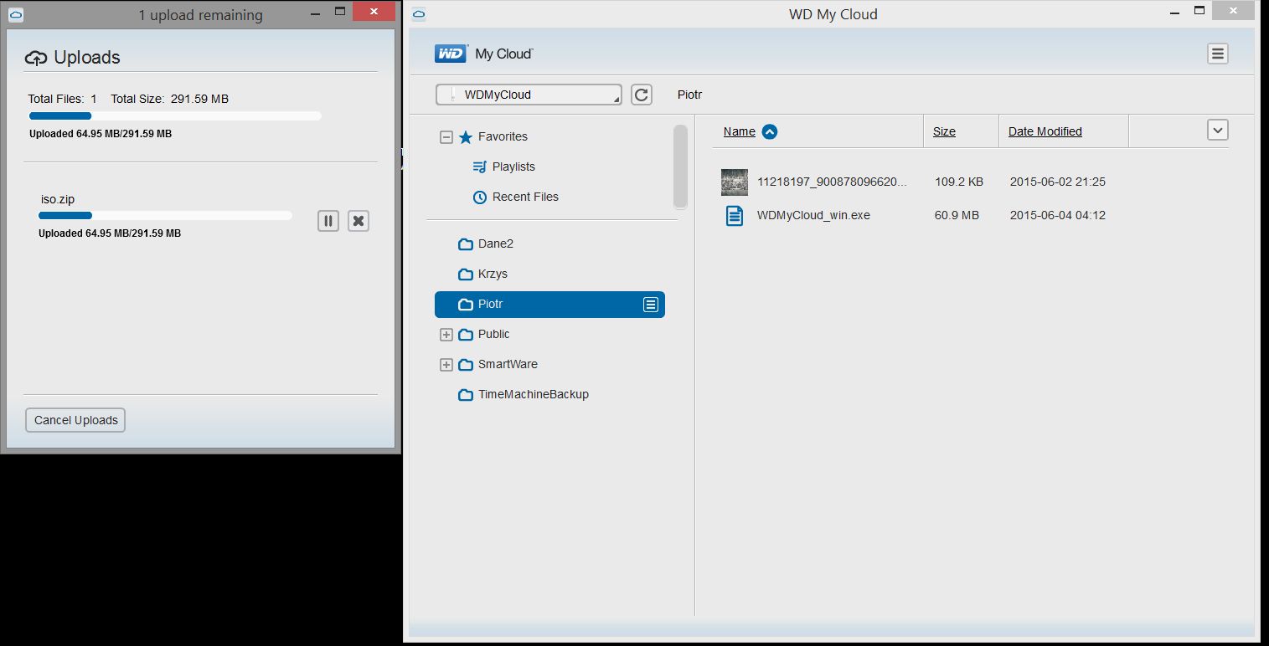Sort files by Size column
The width and height of the screenshot is (1269, 646).
(944, 131)
